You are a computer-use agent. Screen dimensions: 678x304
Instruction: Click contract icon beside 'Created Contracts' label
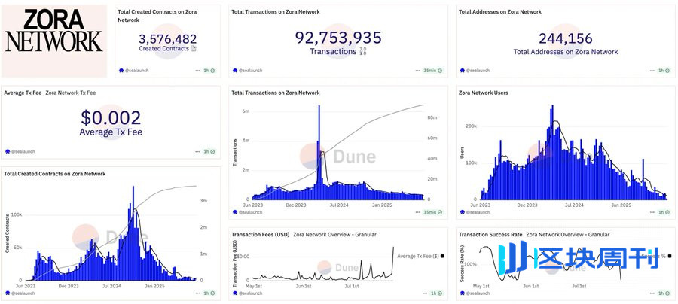click(x=194, y=49)
